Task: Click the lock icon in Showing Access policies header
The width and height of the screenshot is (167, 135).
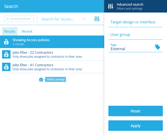Action: (6, 42)
